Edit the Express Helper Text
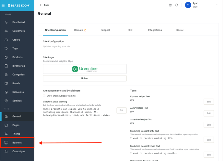 (208, 102)
